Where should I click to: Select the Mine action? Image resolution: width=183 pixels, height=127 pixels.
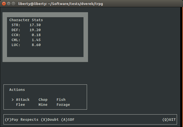43,105
